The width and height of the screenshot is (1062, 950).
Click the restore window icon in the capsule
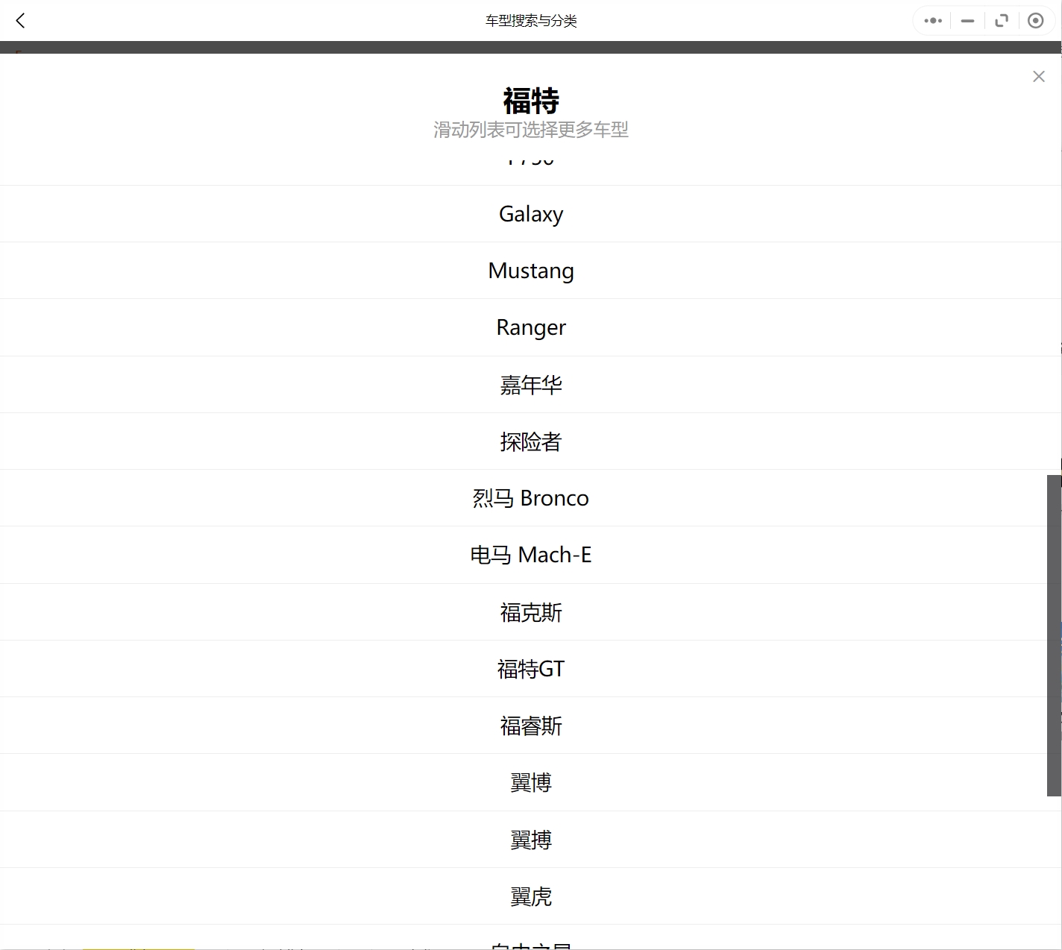coord(1001,20)
